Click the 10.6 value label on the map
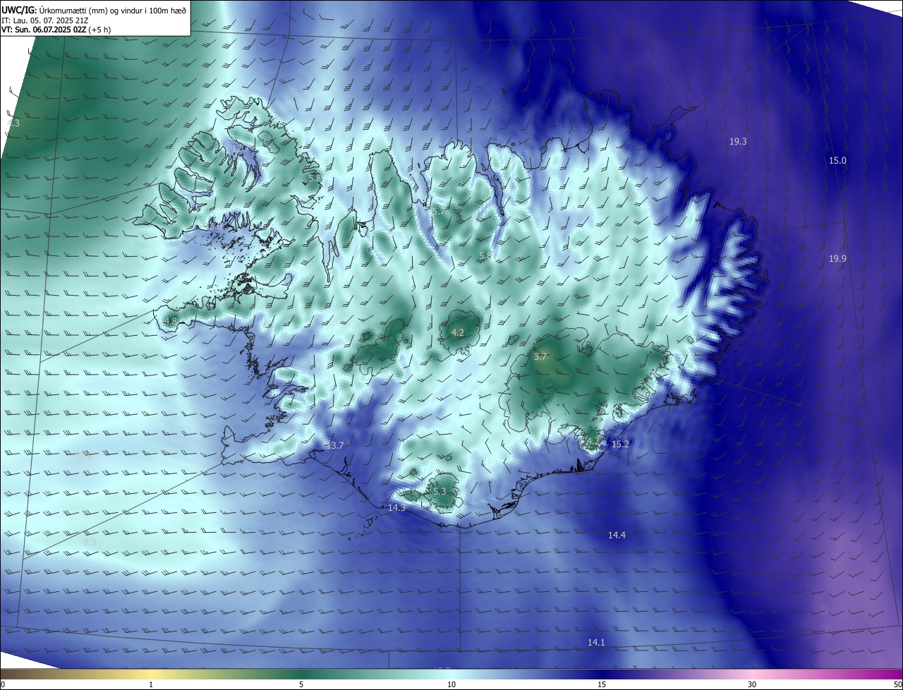Screen dimensions: 903x690 (x=84, y=456)
